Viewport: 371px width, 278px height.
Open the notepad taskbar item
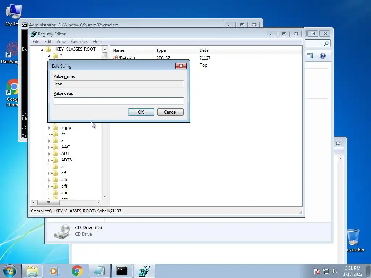coord(99,271)
